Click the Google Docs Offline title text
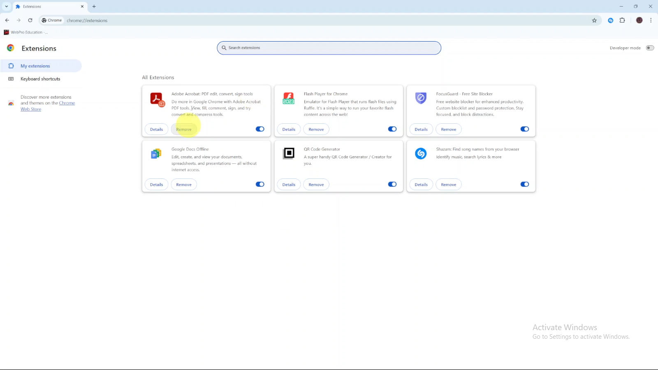Screen dimensions: 658x370 (190, 149)
